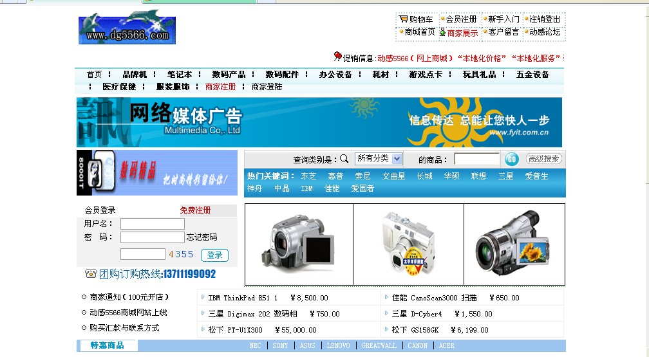Open 动感5566商城网站上线 notice
The height and width of the screenshot is (357, 649).
tap(128, 313)
